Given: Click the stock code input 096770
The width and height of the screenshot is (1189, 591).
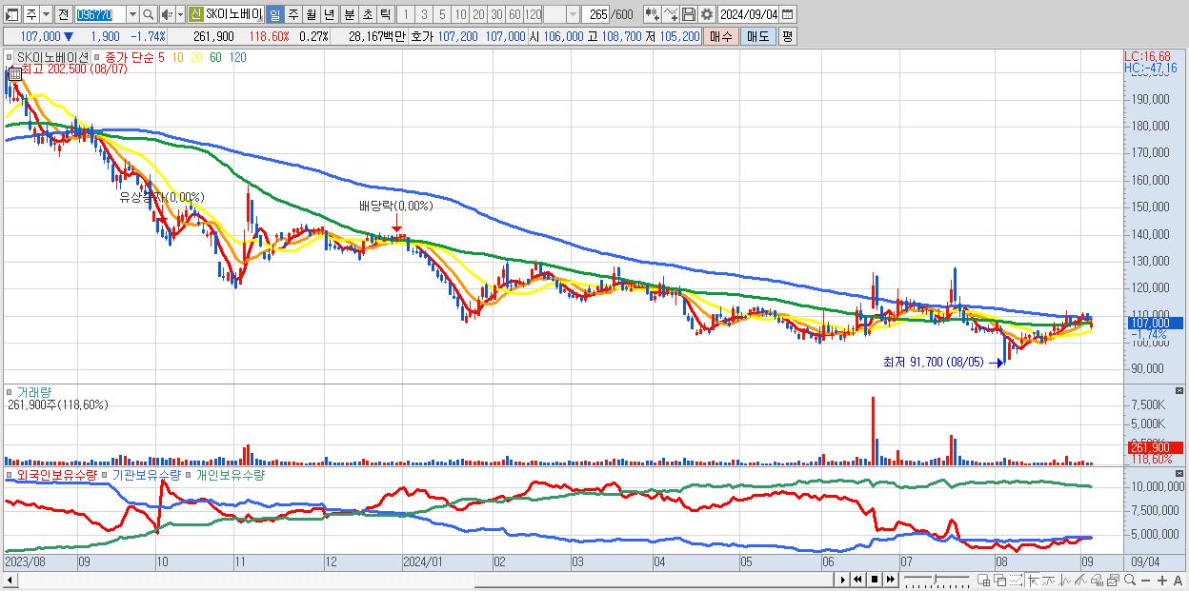Looking at the screenshot, I should 101,14.
